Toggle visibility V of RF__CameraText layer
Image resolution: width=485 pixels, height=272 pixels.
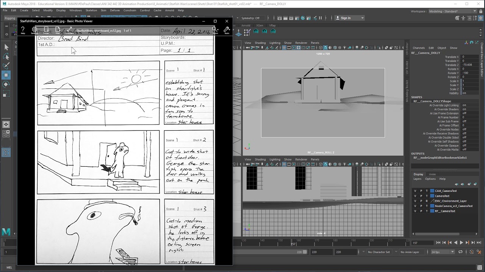pos(415,211)
